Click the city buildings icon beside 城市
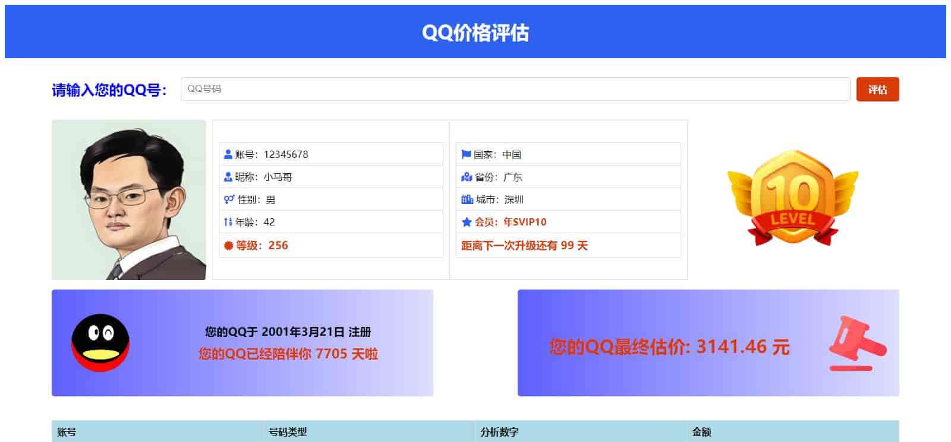Viewport: 951px width, 442px height. coord(467,199)
